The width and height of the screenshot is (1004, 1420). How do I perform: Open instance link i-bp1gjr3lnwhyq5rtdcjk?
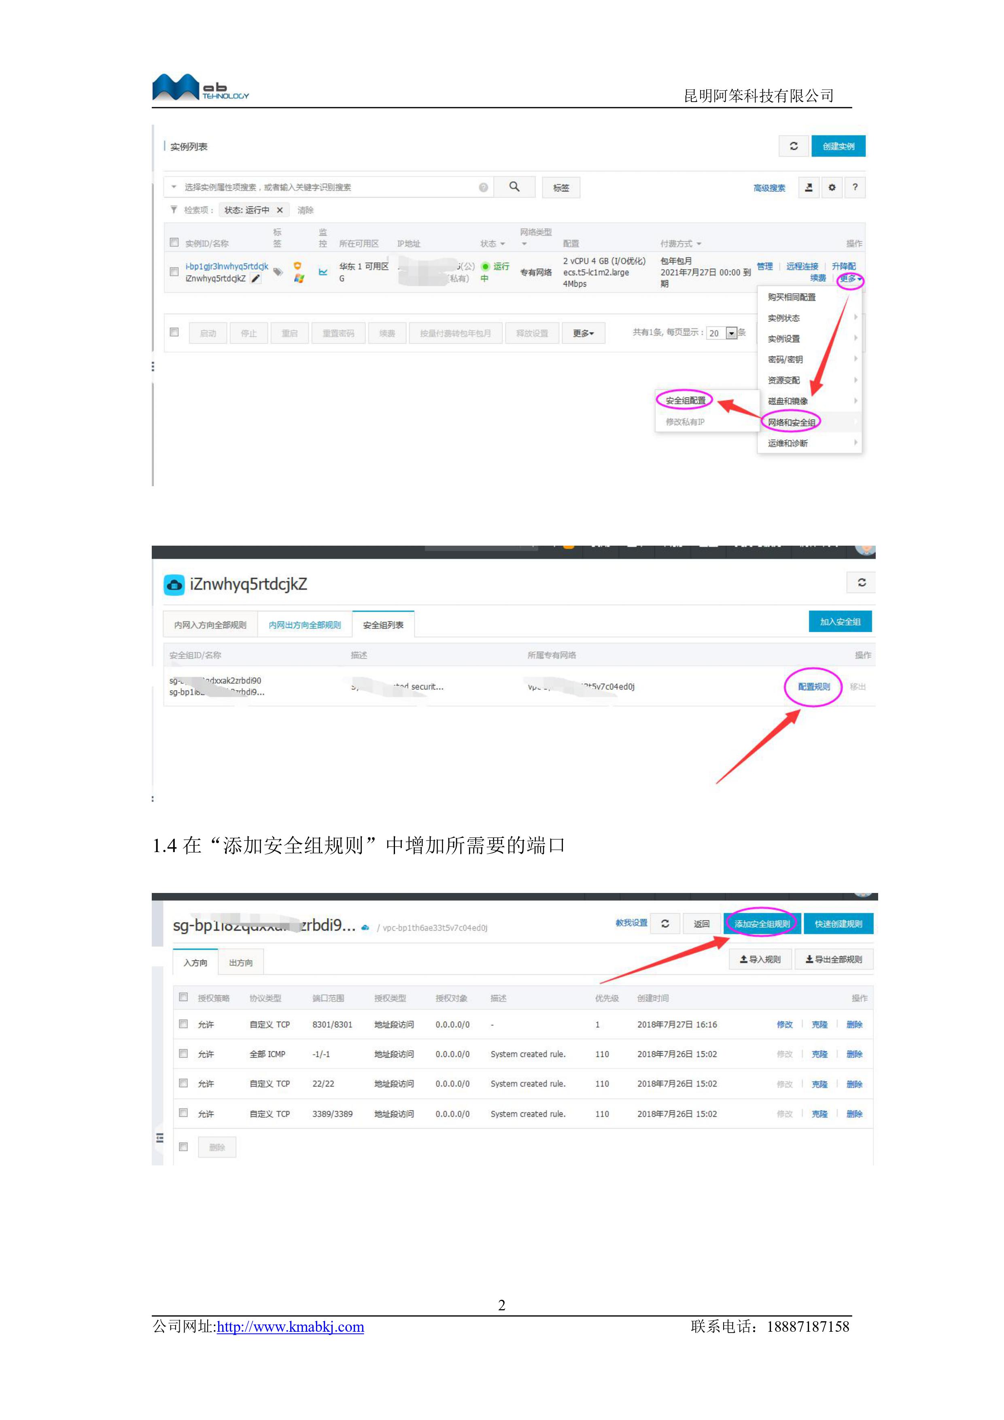[227, 267]
